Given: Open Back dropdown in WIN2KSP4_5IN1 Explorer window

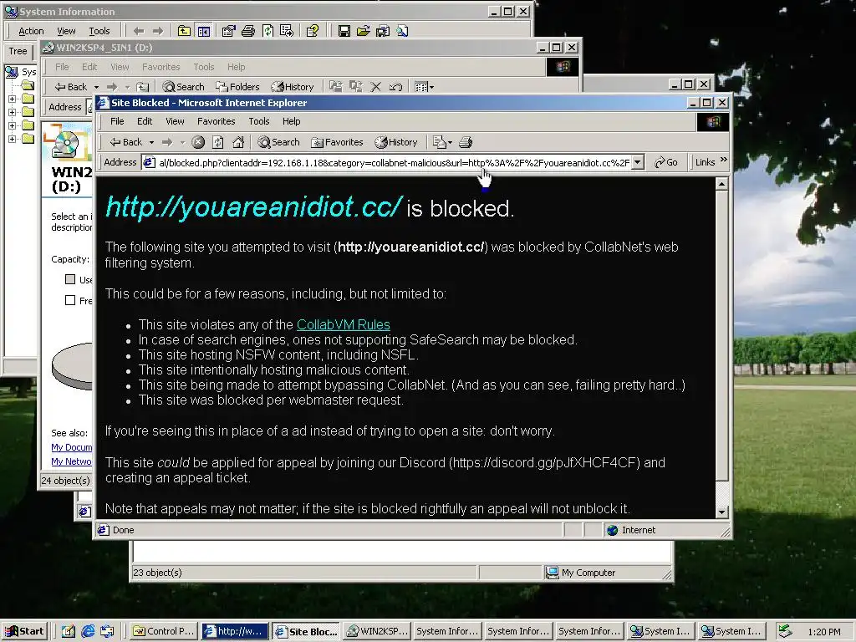Looking at the screenshot, I should (x=97, y=87).
